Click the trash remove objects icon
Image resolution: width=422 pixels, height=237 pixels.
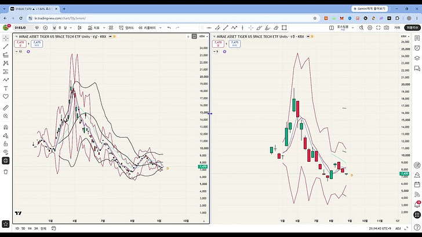[6, 172]
